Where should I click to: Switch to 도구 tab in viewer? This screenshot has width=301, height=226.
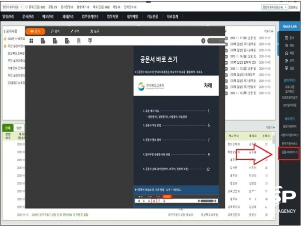pos(95,31)
